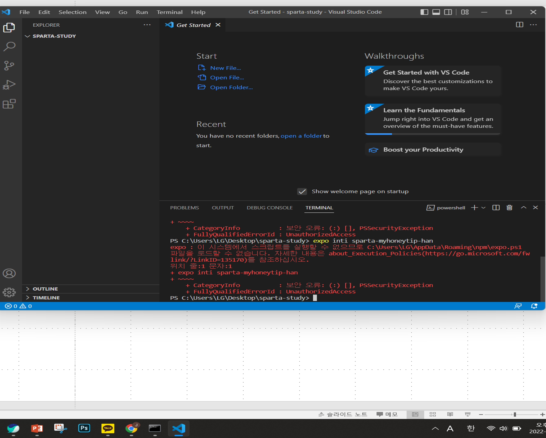546x438 pixels.
Task: Open the Accounts menu icon
Action: click(x=9, y=273)
